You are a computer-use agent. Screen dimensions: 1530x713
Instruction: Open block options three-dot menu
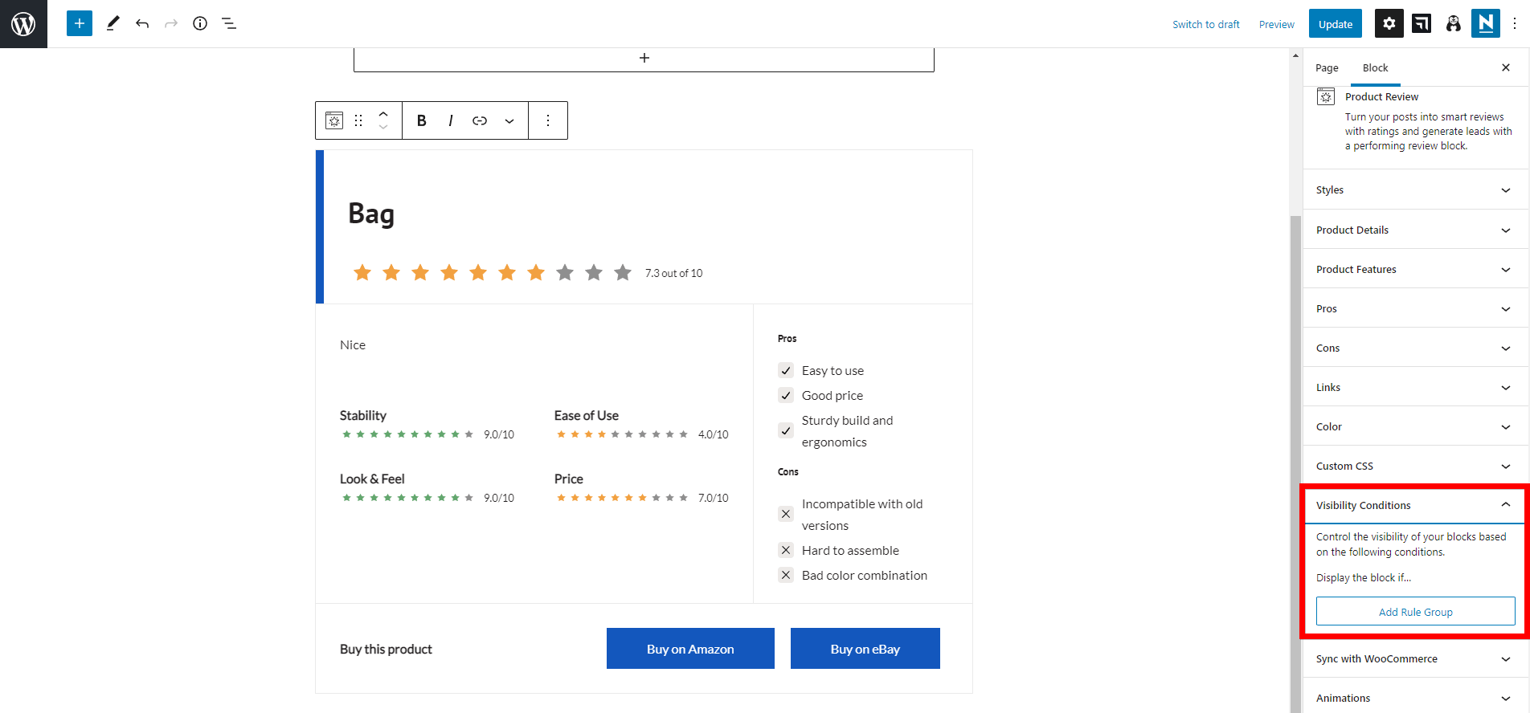tap(548, 120)
